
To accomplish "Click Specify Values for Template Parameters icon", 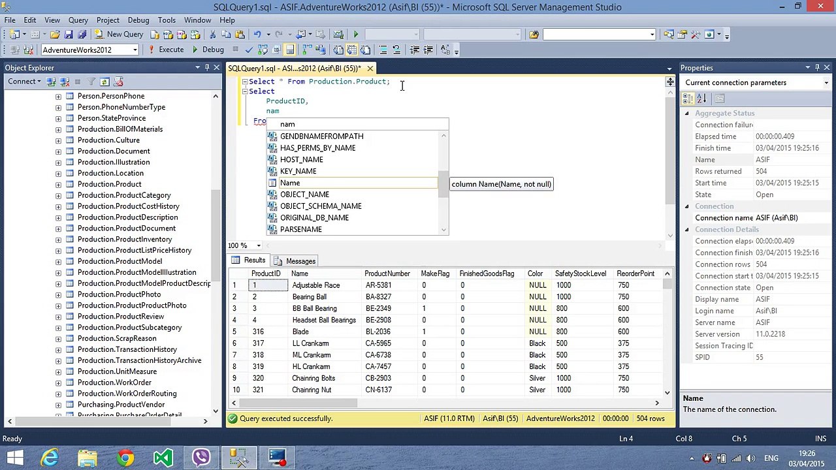I will coord(445,50).
